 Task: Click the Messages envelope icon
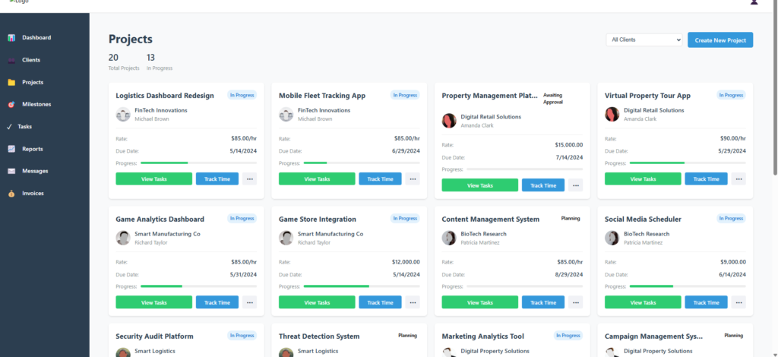[x=11, y=171]
